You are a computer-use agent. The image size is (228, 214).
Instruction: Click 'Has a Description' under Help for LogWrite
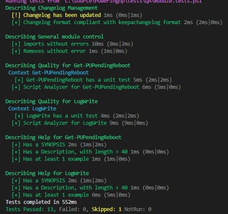point(90,188)
